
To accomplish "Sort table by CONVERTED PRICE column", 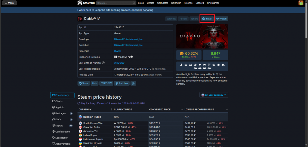I will click(166, 109).
